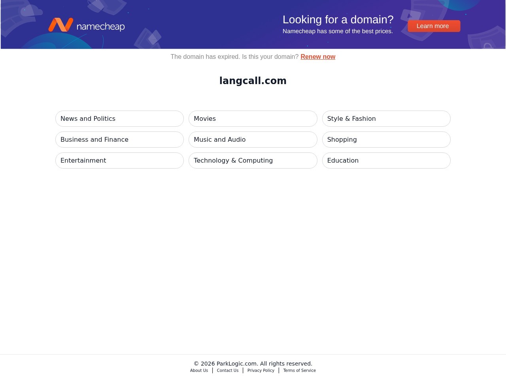Open the Contact Us footer link
The width and height of the screenshot is (506, 379).
click(228, 370)
